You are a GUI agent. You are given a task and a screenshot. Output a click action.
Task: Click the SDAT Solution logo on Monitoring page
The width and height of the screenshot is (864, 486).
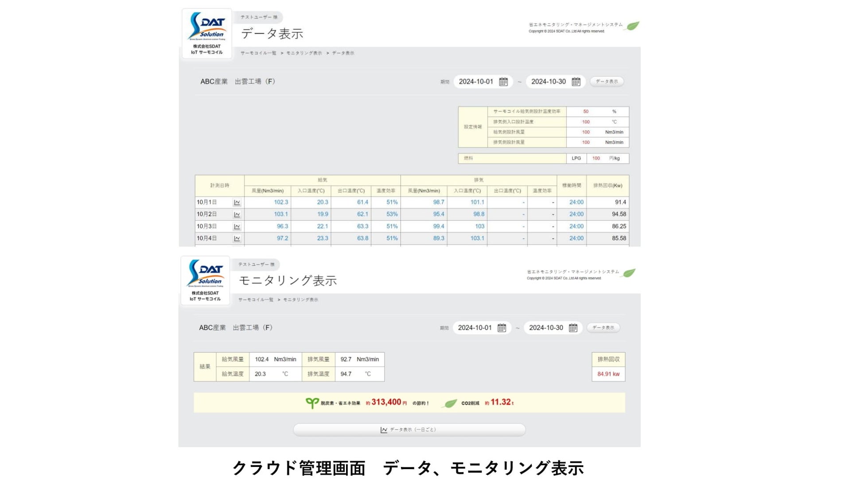pos(205,280)
